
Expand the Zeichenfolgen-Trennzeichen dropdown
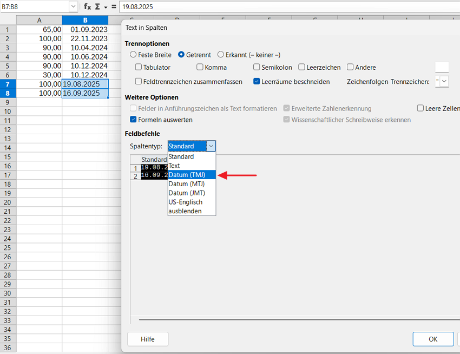point(444,81)
